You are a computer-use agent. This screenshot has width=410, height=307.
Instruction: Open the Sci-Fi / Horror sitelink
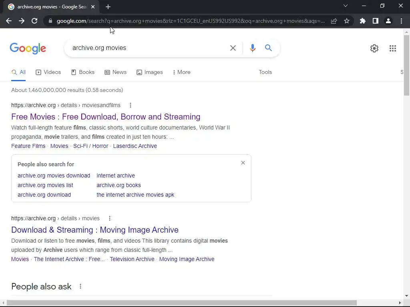(91, 146)
